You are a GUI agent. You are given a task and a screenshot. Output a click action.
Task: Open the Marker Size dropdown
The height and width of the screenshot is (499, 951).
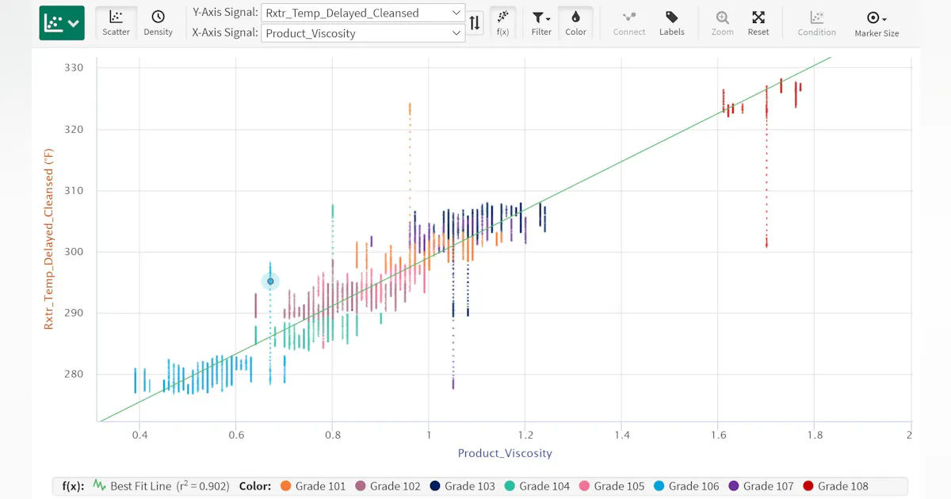[877, 23]
